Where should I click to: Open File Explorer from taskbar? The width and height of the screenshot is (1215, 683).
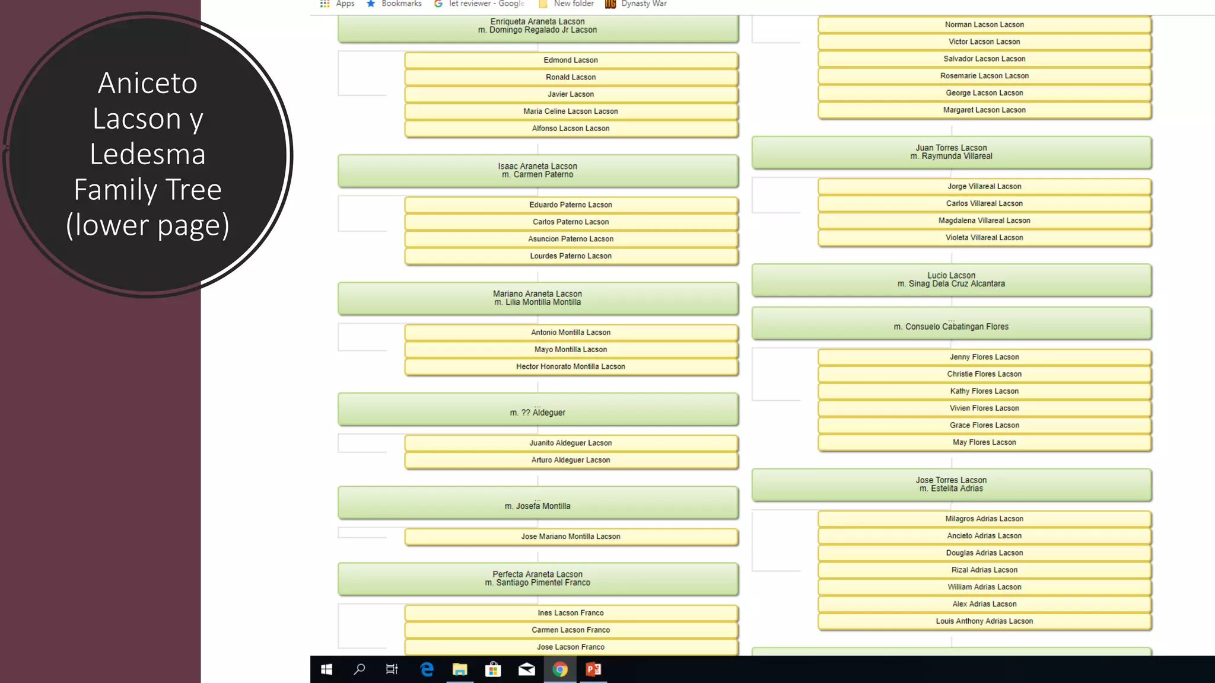coord(460,669)
